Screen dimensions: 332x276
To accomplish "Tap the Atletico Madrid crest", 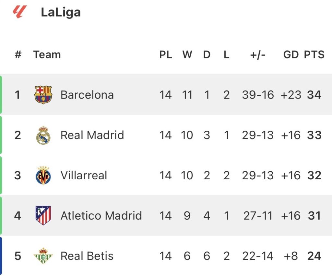I will [43, 216].
